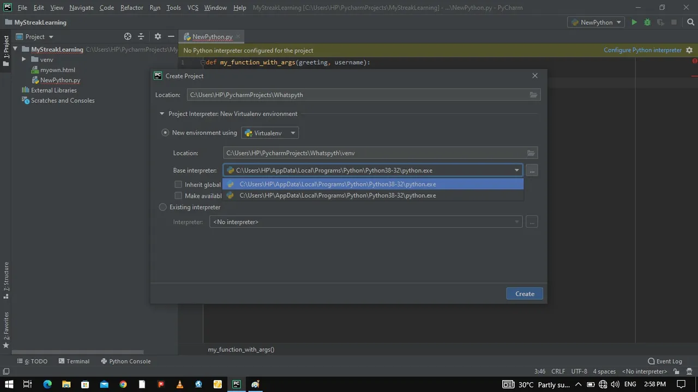The image size is (698, 392).
Task: Open Virtualenv environment type dropdown
Action: (270, 133)
